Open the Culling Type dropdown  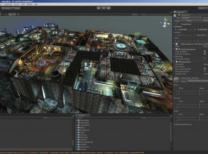[x=205, y=74]
